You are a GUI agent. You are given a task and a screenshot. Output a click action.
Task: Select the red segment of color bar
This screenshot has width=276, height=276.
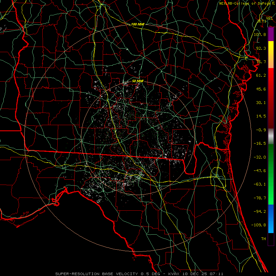pyautogui.click(x=271, y=98)
